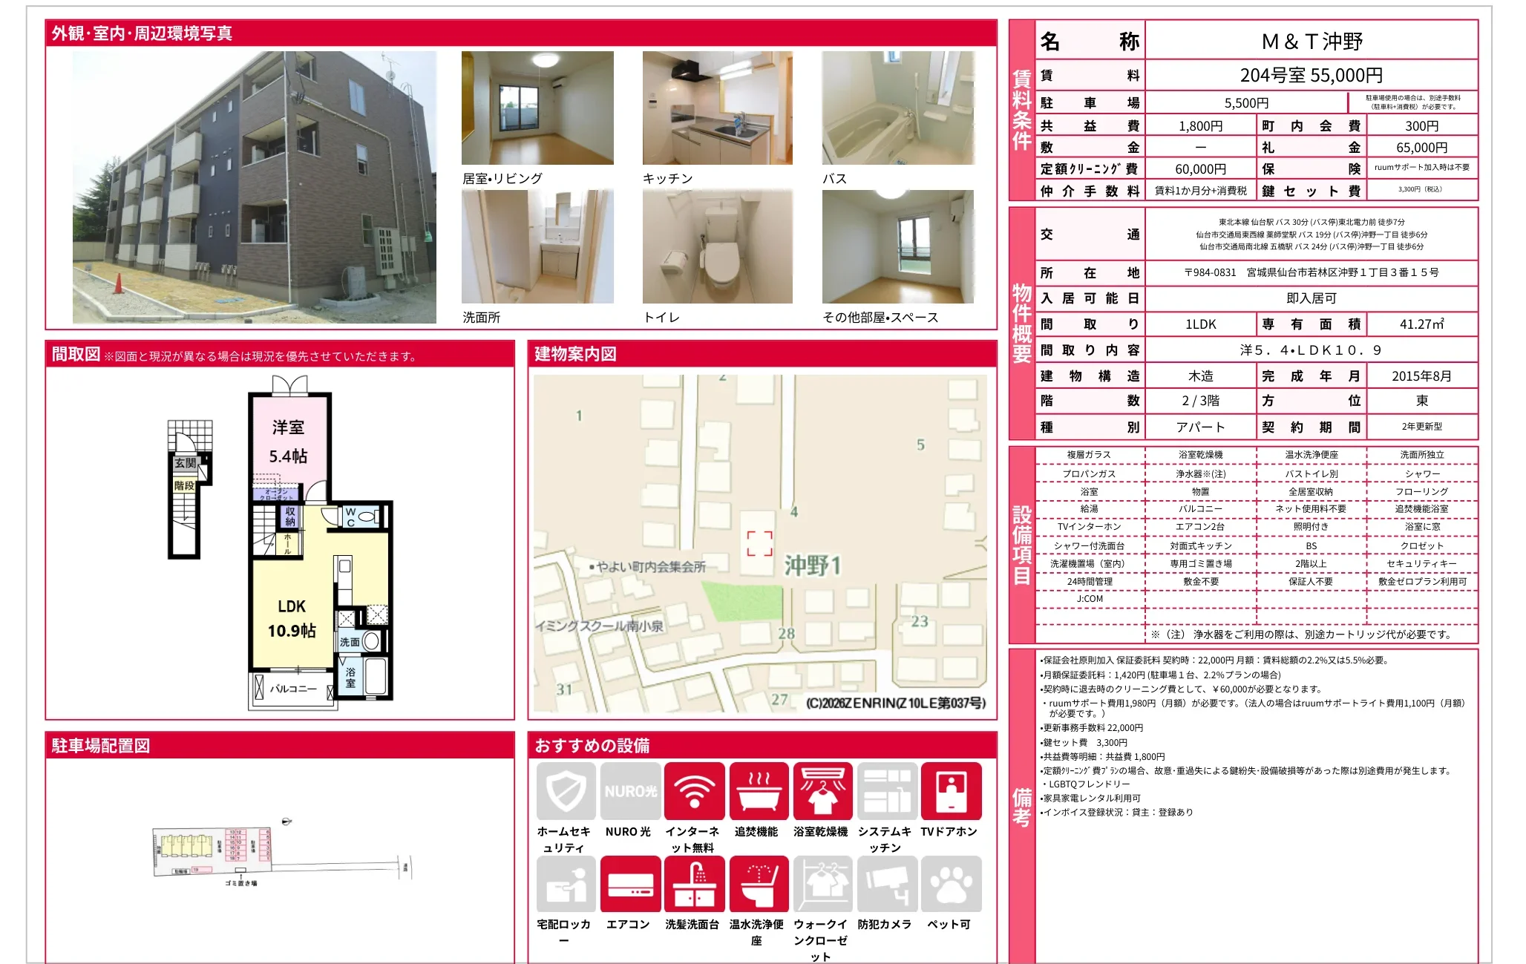Click the 即入居可 move-in value
This screenshot has height=964, width=1526.
click(1311, 298)
